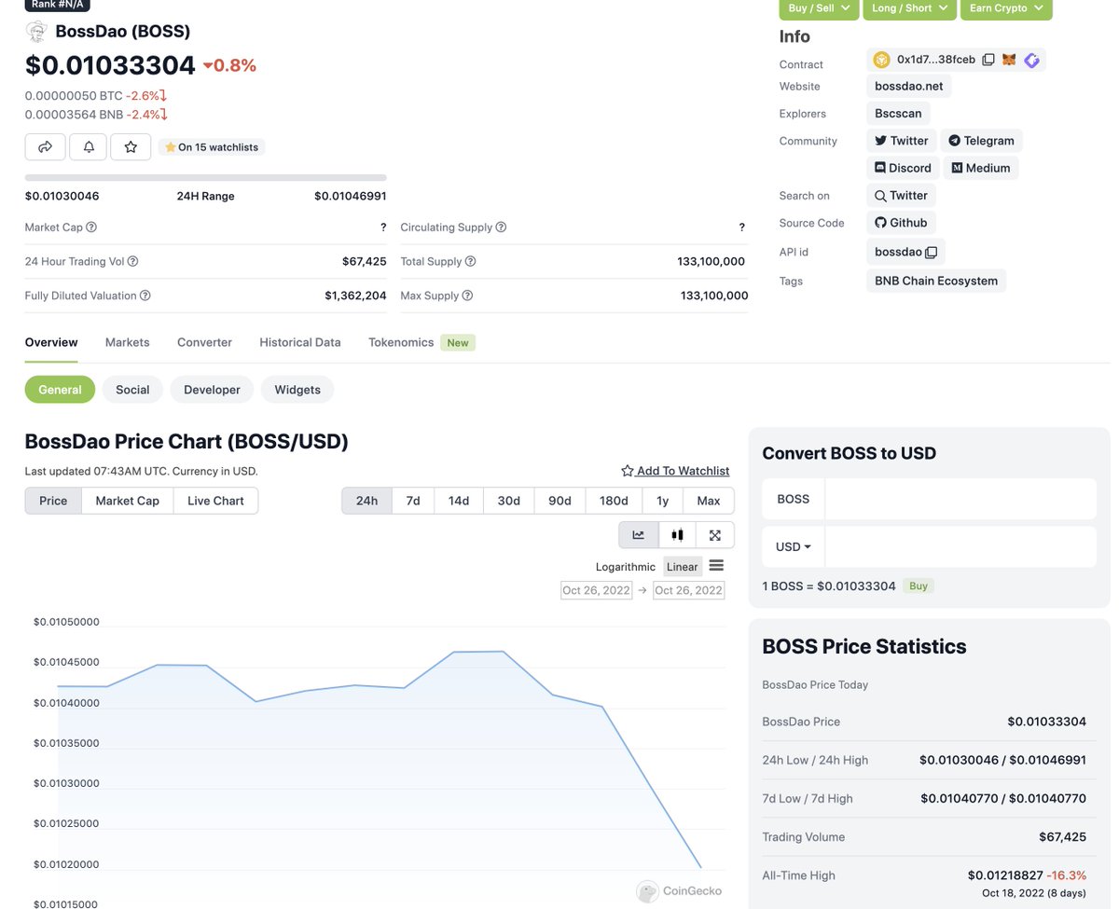1119x909 pixels.
Task: Click the BOSS amount input field
Action: click(960, 499)
